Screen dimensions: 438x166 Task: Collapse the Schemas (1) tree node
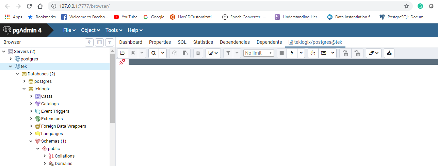click(x=31, y=141)
